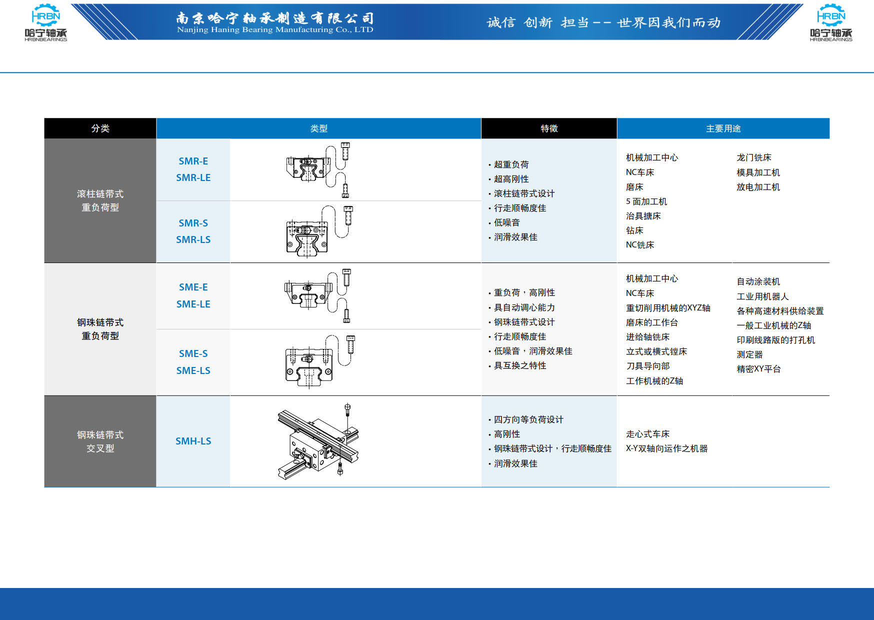The width and height of the screenshot is (874, 620).
Task: Click the 走心式车床 application text
Action: [647, 434]
